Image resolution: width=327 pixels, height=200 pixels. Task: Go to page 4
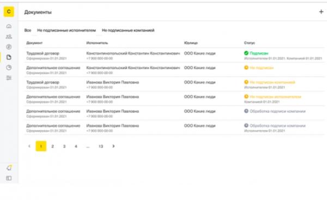(x=76, y=146)
